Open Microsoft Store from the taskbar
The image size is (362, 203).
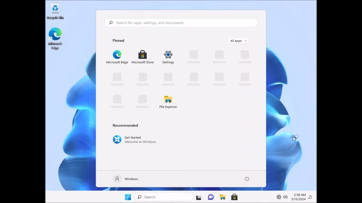click(x=234, y=197)
